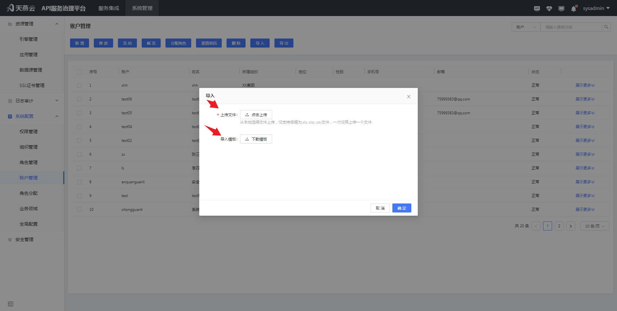Select 角色管理 in the sidebar
This screenshot has width=617, height=311.
coord(28,162)
